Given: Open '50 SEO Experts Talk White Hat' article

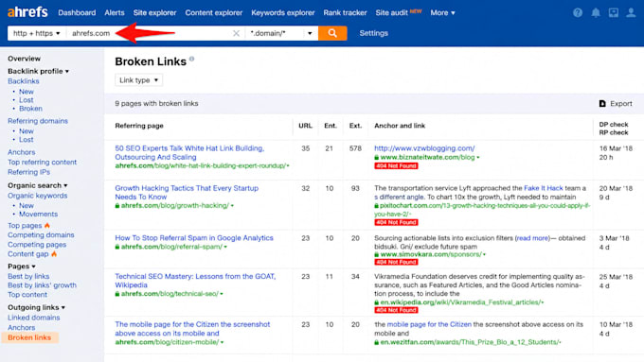Looking at the screenshot, I should coord(189,152).
